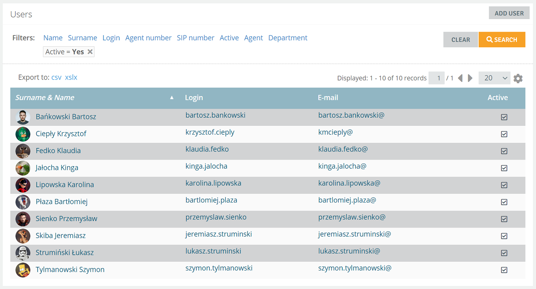Click the CLEAR filters button
The image size is (536, 289).
click(461, 39)
